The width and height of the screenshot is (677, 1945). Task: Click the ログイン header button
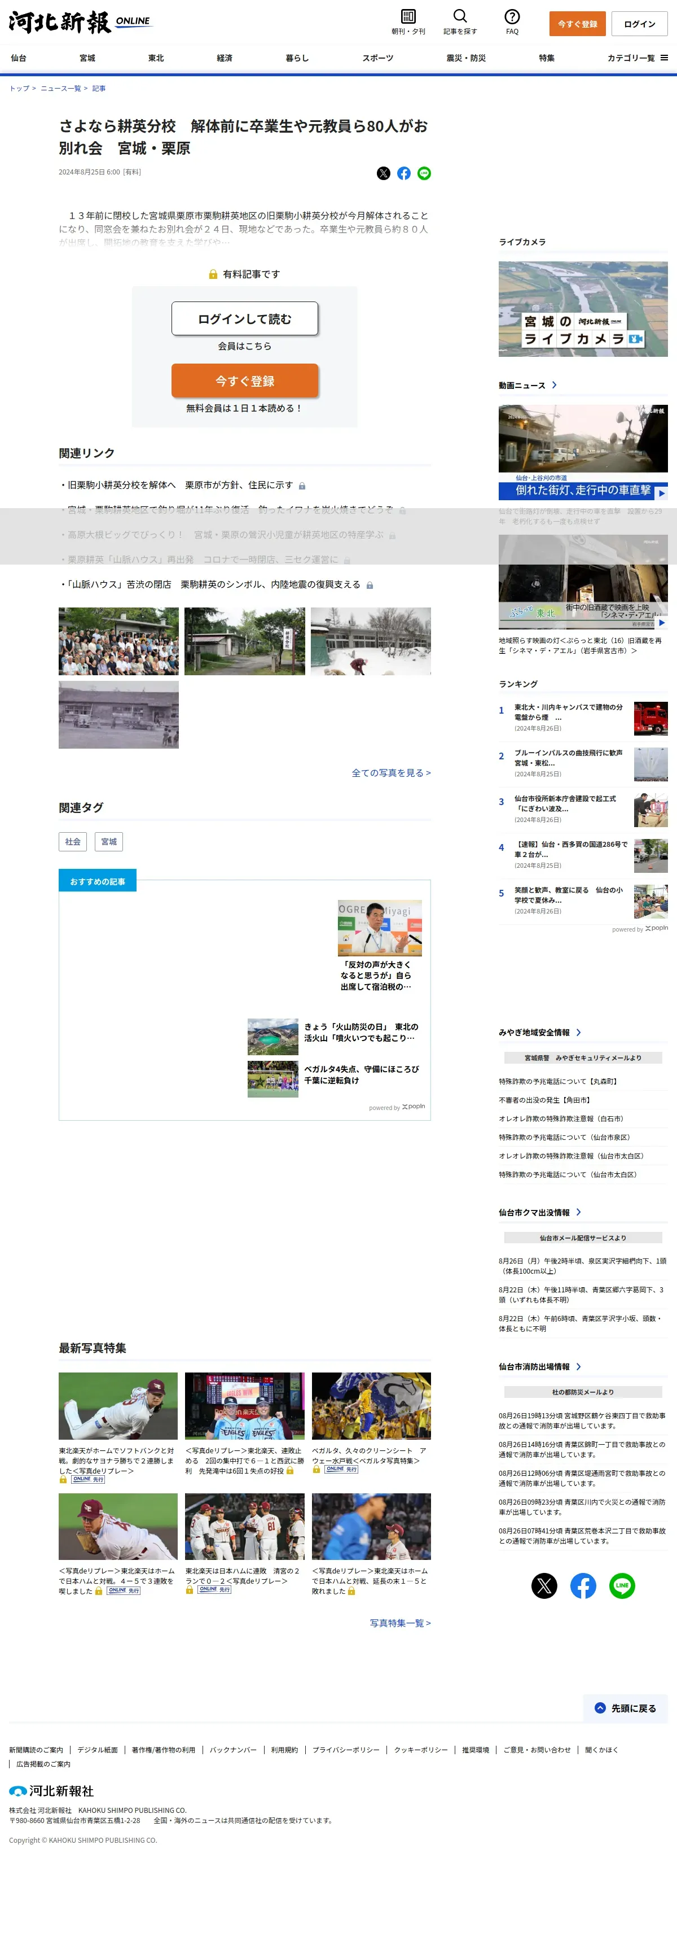(x=639, y=24)
